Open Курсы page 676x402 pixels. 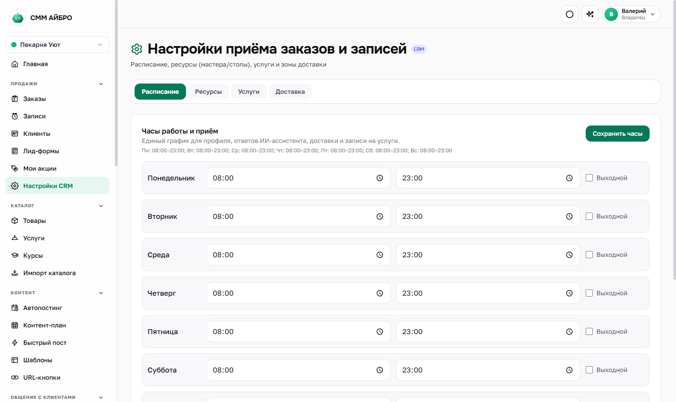click(x=57, y=255)
